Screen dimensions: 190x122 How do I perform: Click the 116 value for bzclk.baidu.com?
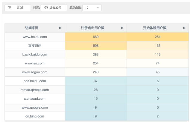[158, 55]
